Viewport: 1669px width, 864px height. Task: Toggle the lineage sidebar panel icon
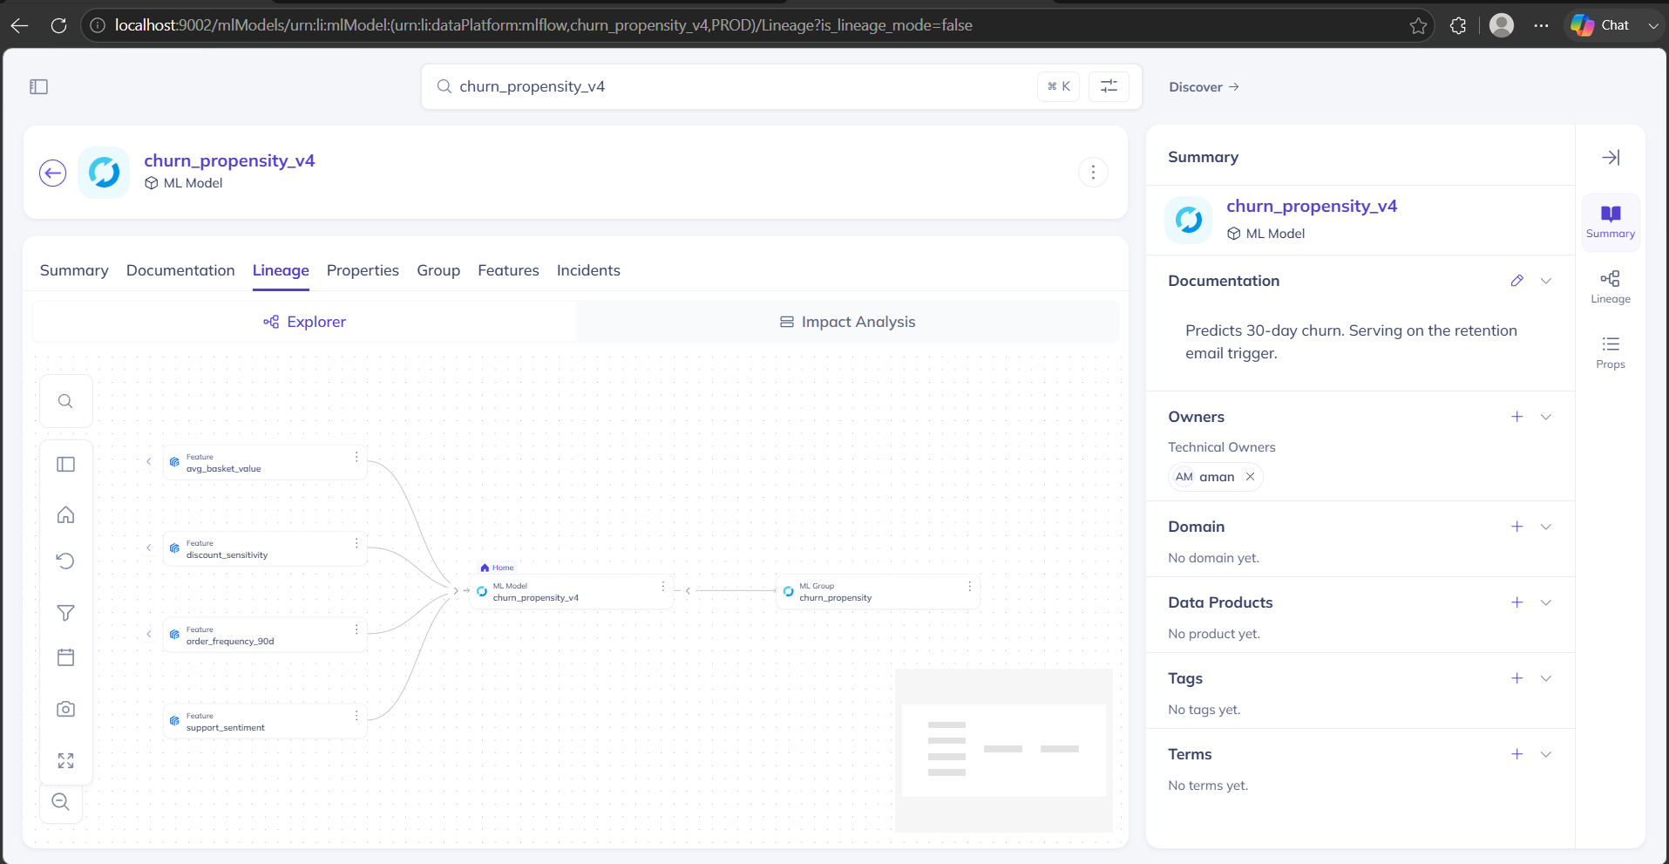coord(65,464)
